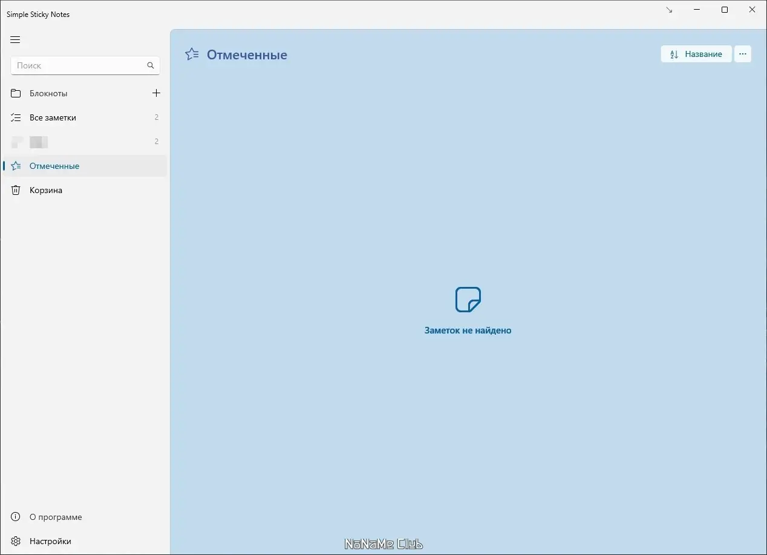Click the Отмеченные page heading
This screenshot has height=555, width=767.
pos(247,54)
